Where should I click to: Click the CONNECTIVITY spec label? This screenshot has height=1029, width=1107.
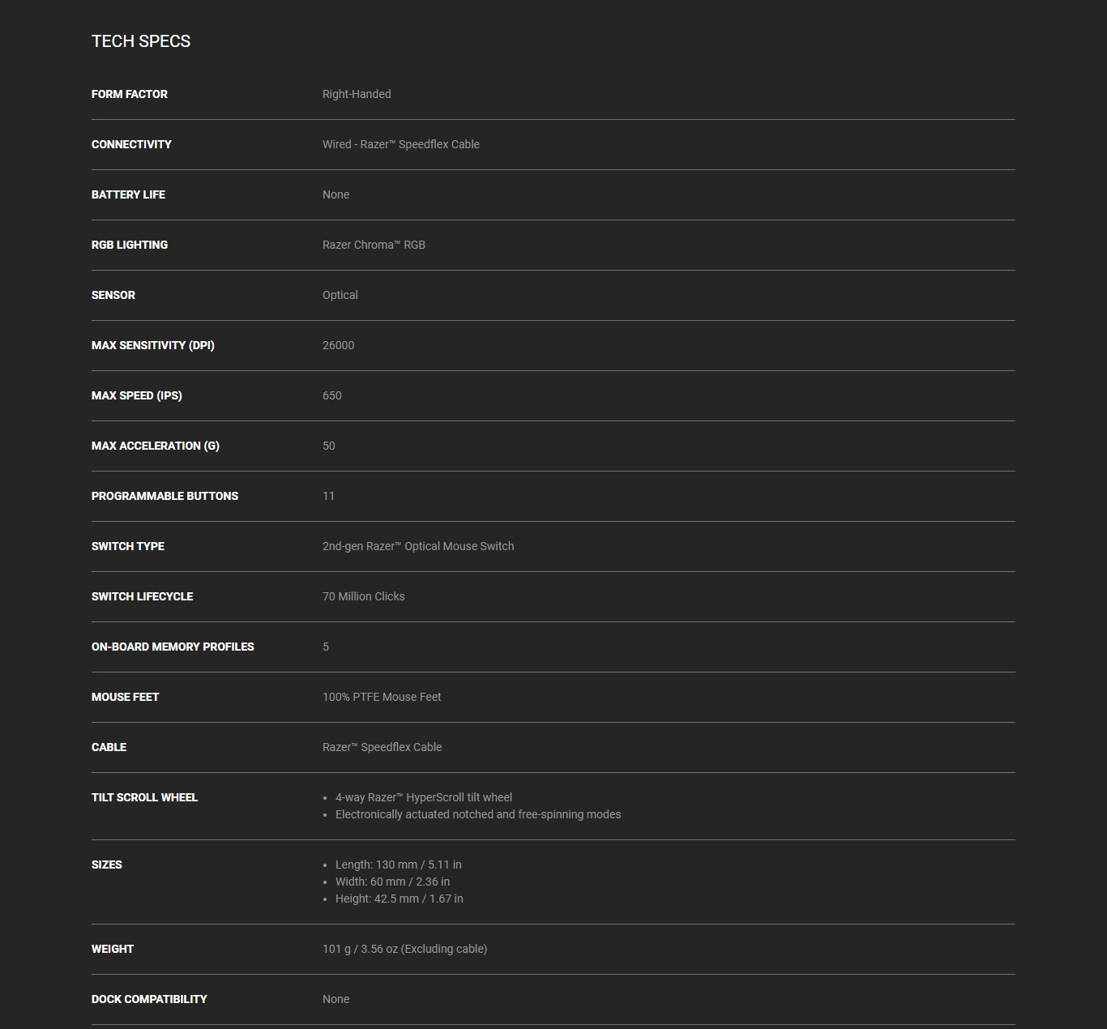[x=131, y=144]
